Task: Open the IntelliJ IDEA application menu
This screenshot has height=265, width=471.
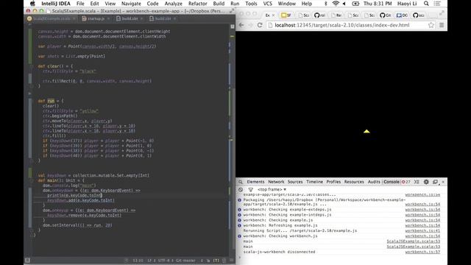Action: click(56, 4)
